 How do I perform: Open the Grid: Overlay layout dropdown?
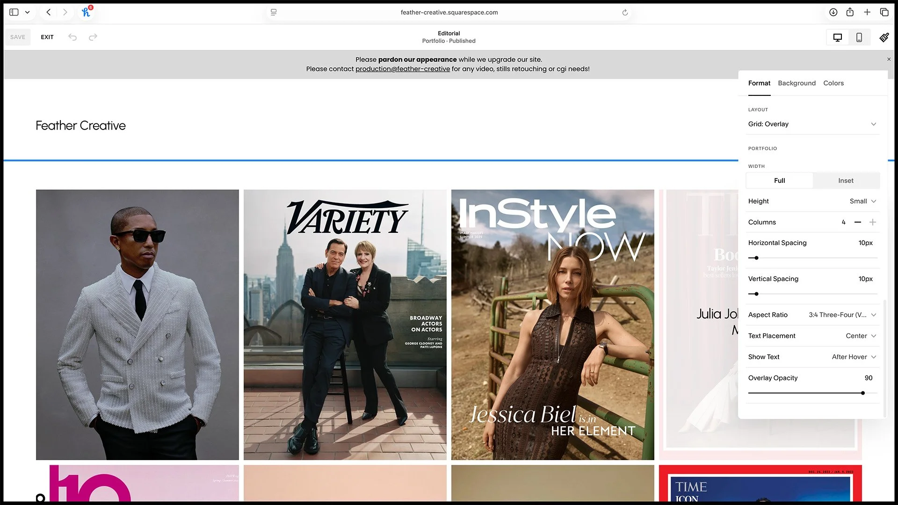pos(813,124)
